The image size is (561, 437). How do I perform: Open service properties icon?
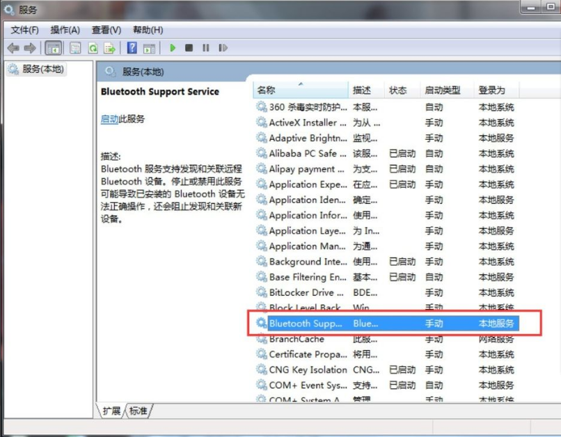tap(74, 47)
